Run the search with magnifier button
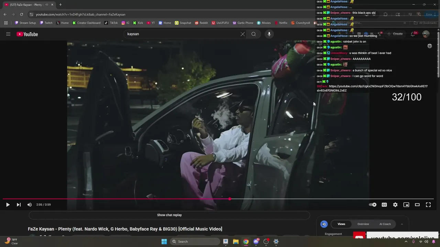Image resolution: width=440 pixels, height=247 pixels. click(254, 34)
